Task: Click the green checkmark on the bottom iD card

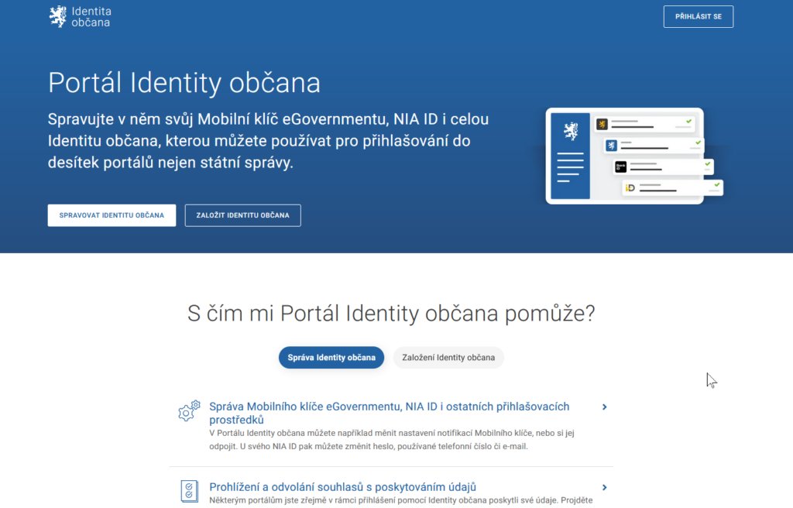Action: [x=716, y=185]
